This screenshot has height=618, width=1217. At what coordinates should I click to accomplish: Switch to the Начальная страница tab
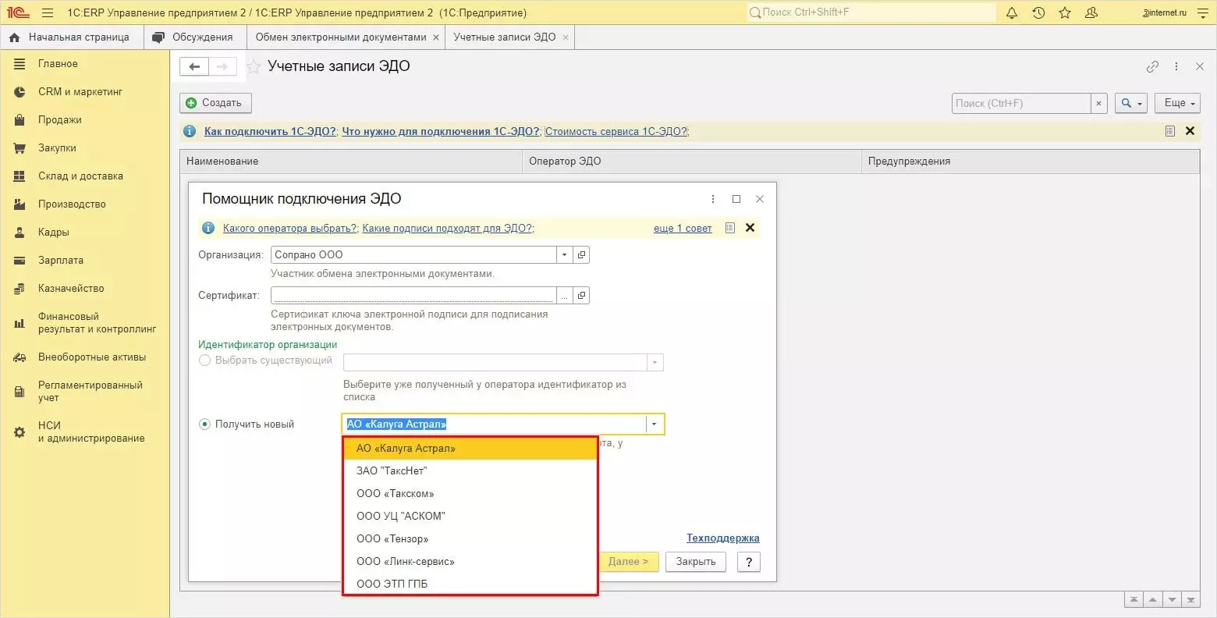click(x=71, y=37)
